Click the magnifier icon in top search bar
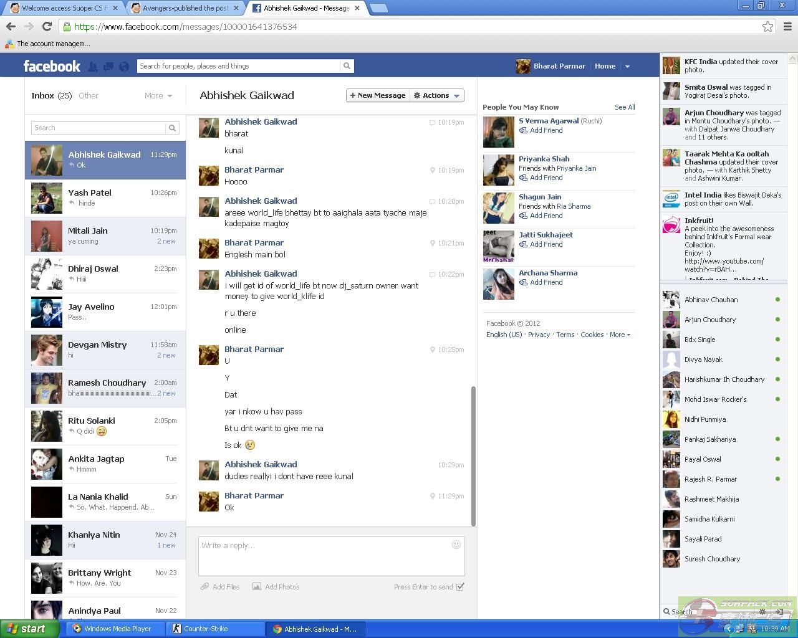The image size is (798, 638). [347, 66]
